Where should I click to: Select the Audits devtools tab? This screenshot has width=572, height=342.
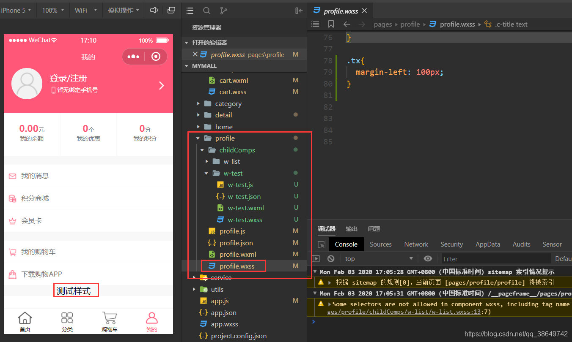click(x=522, y=244)
